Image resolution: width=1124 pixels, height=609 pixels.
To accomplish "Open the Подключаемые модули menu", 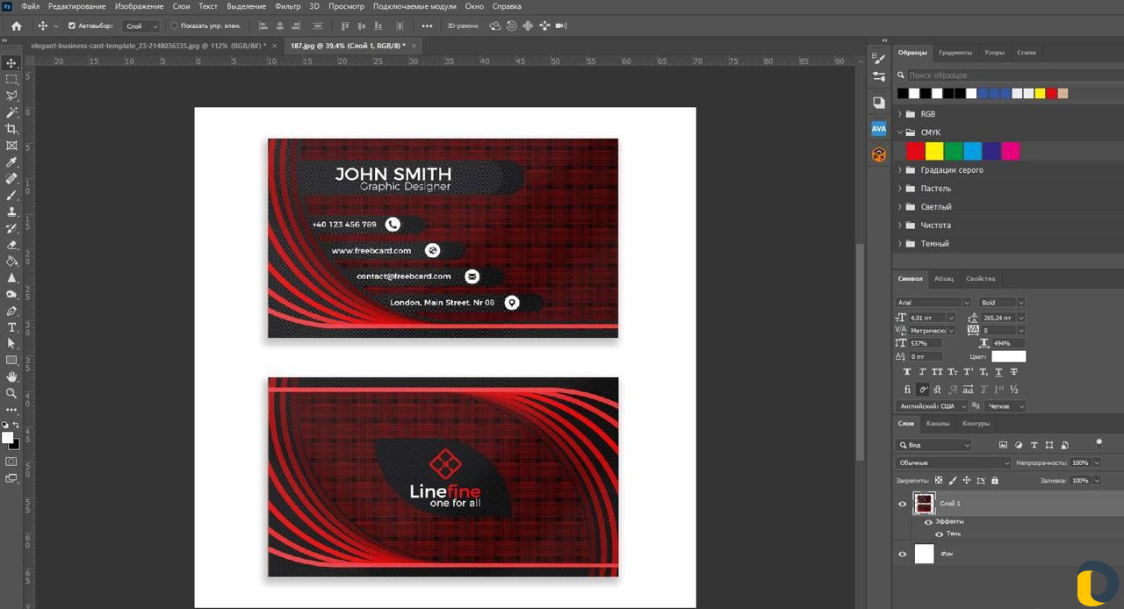I will click(x=414, y=6).
